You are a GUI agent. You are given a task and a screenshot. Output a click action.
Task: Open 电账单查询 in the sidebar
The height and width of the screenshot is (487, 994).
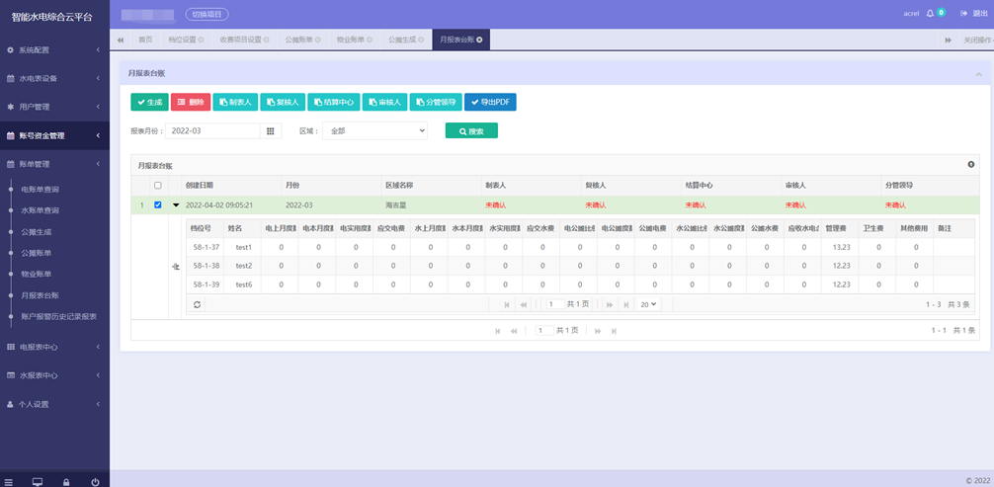40,189
